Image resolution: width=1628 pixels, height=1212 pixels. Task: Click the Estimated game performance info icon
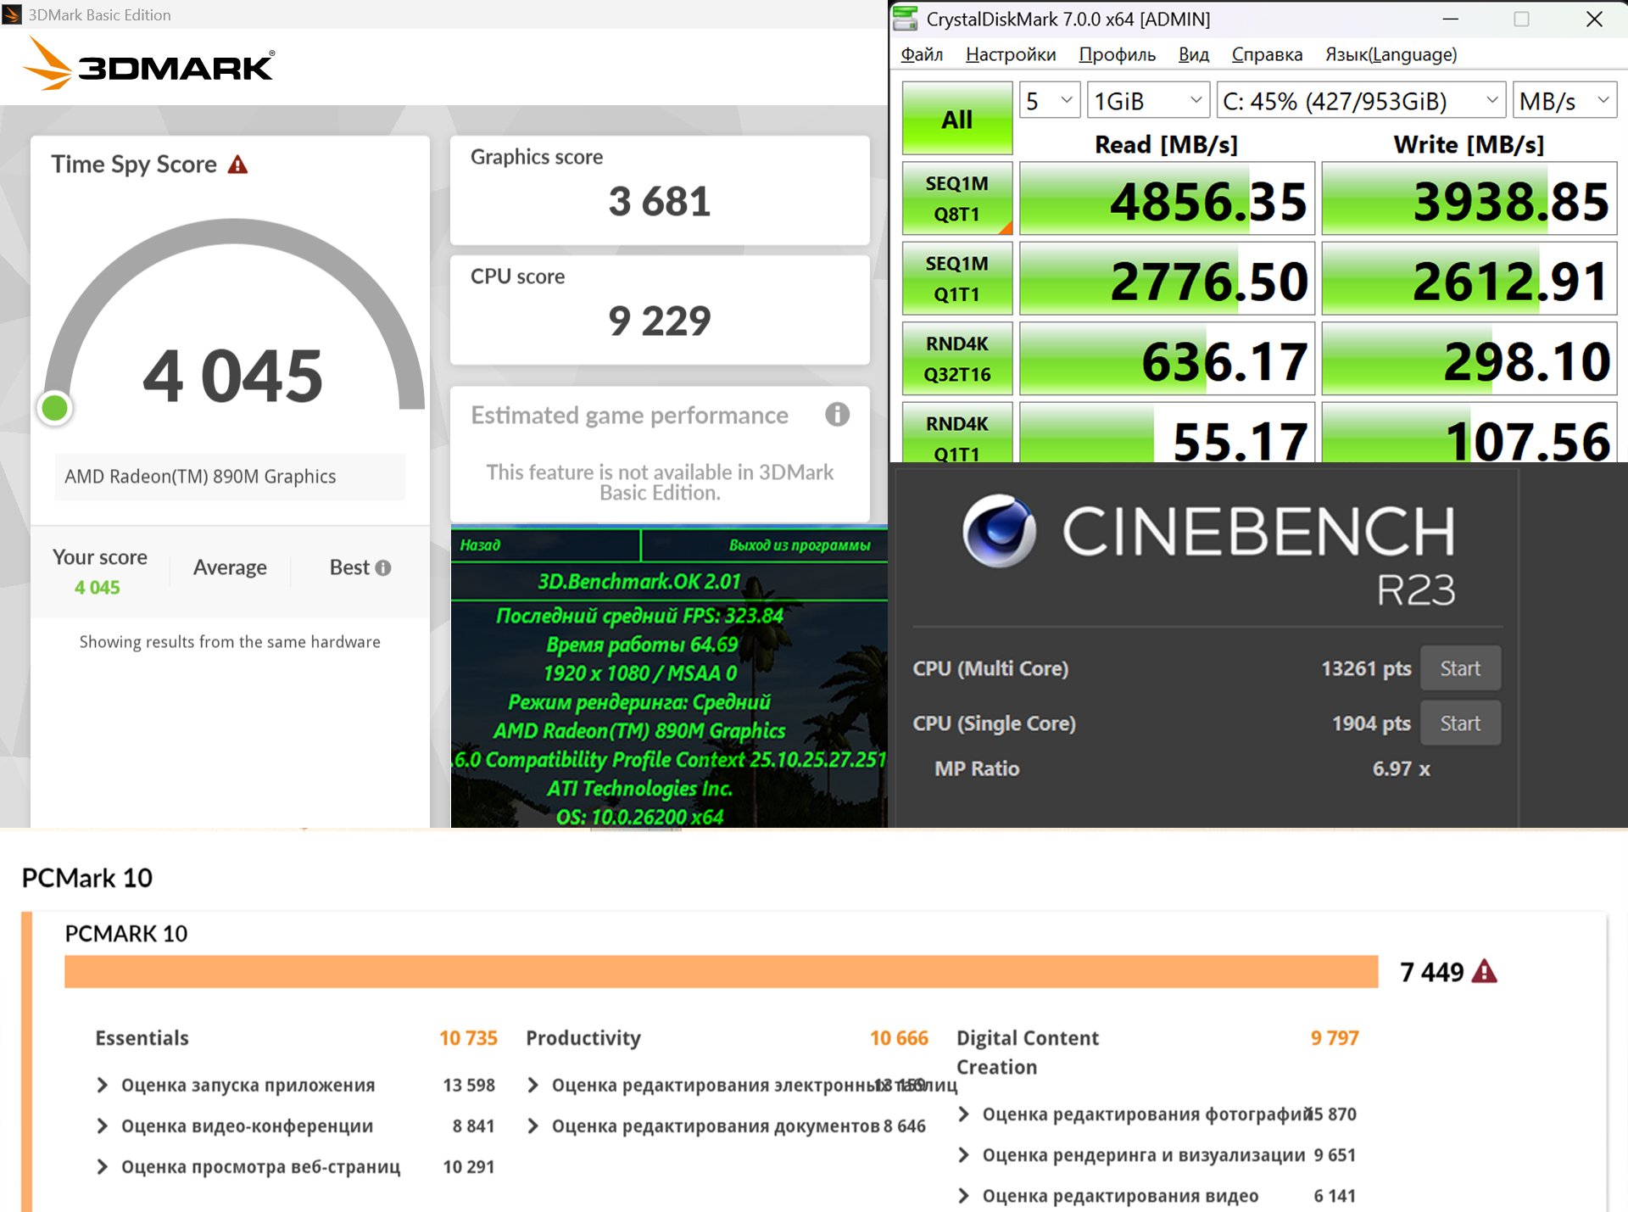837,415
